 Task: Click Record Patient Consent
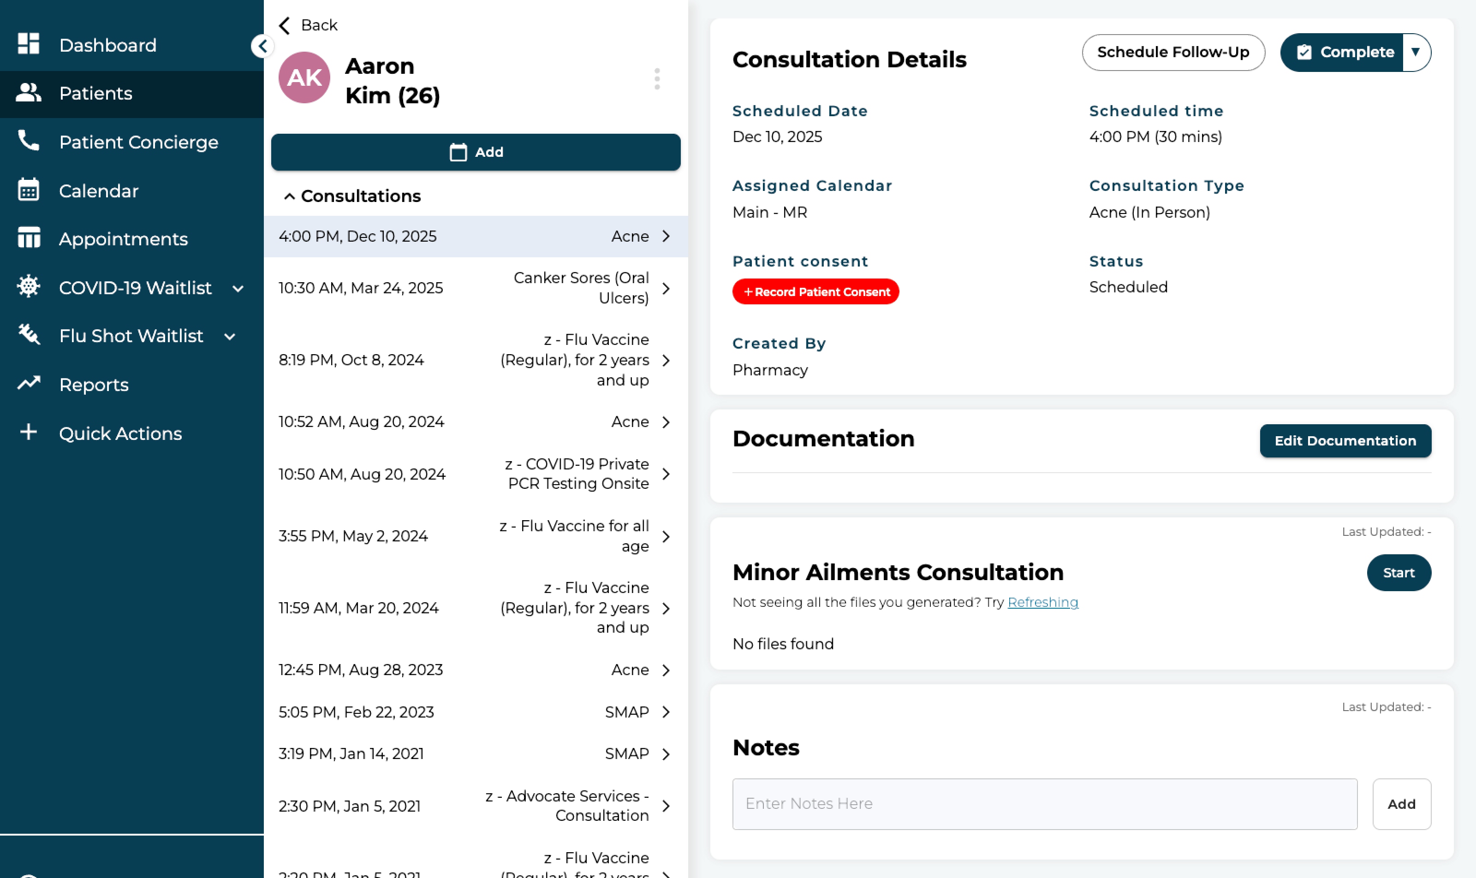[x=815, y=292]
